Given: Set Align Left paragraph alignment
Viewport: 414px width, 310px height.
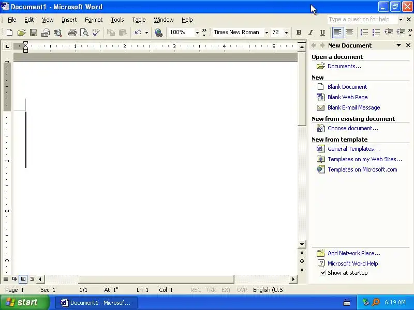Looking at the screenshot, I should pyautogui.click(x=337, y=33).
